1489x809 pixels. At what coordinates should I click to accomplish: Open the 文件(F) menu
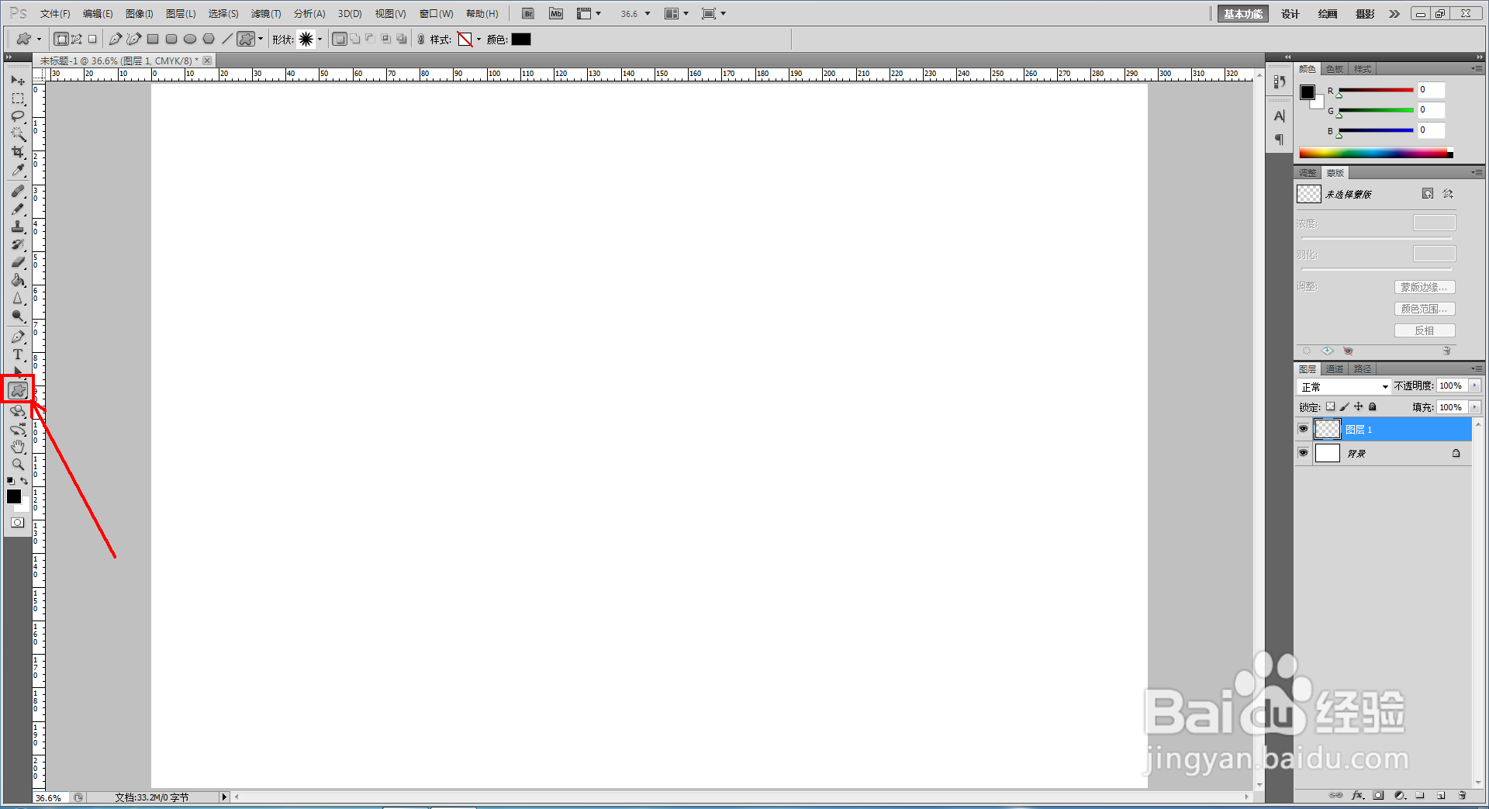click(x=55, y=14)
